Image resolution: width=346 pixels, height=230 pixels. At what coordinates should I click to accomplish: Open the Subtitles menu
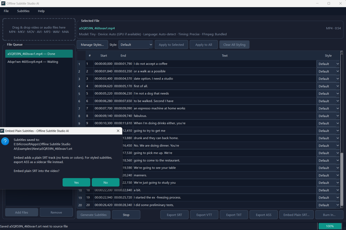(x=23, y=11)
